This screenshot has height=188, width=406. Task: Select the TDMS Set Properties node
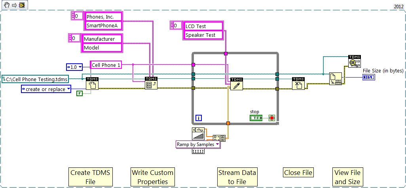(x=151, y=84)
